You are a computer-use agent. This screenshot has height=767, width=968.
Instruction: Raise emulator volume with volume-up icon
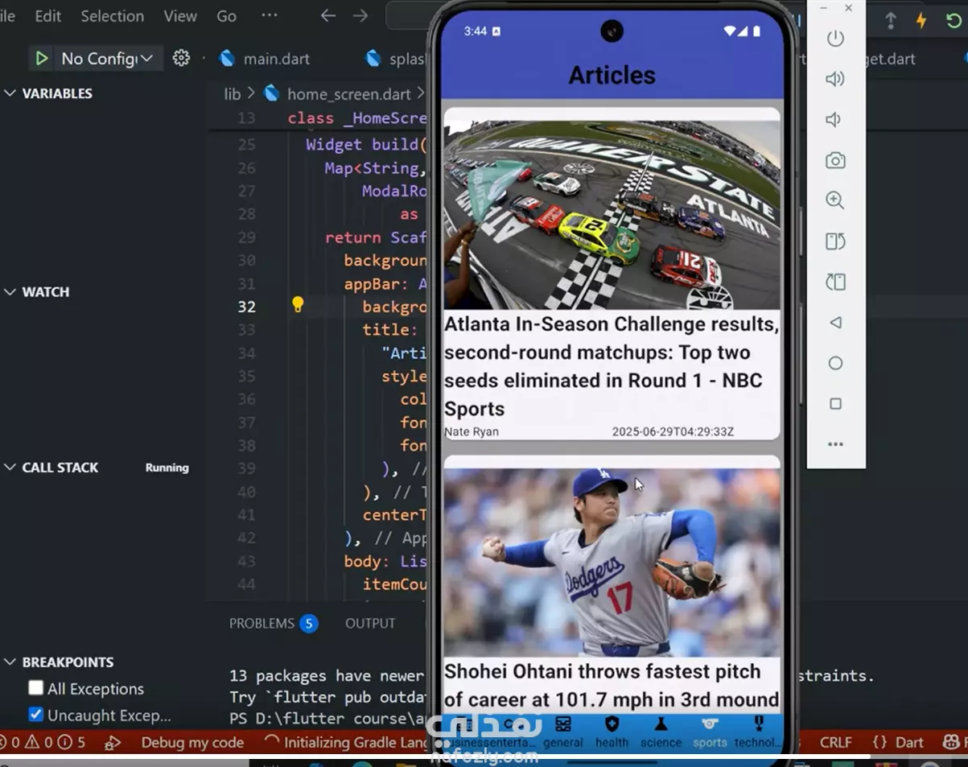[x=835, y=79]
